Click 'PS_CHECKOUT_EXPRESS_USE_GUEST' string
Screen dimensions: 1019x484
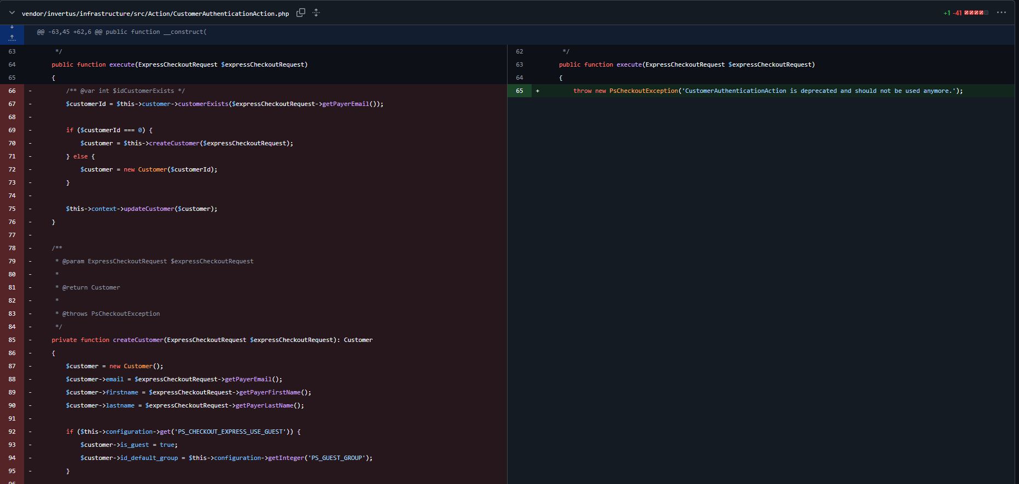pyautogui.click(x=230, y=432)
